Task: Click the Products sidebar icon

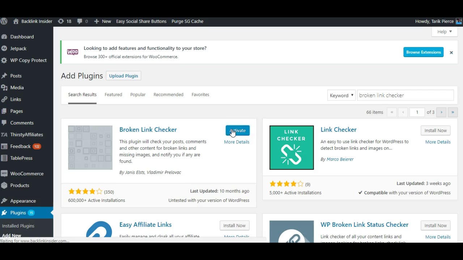Action: (x=4, y=185)
